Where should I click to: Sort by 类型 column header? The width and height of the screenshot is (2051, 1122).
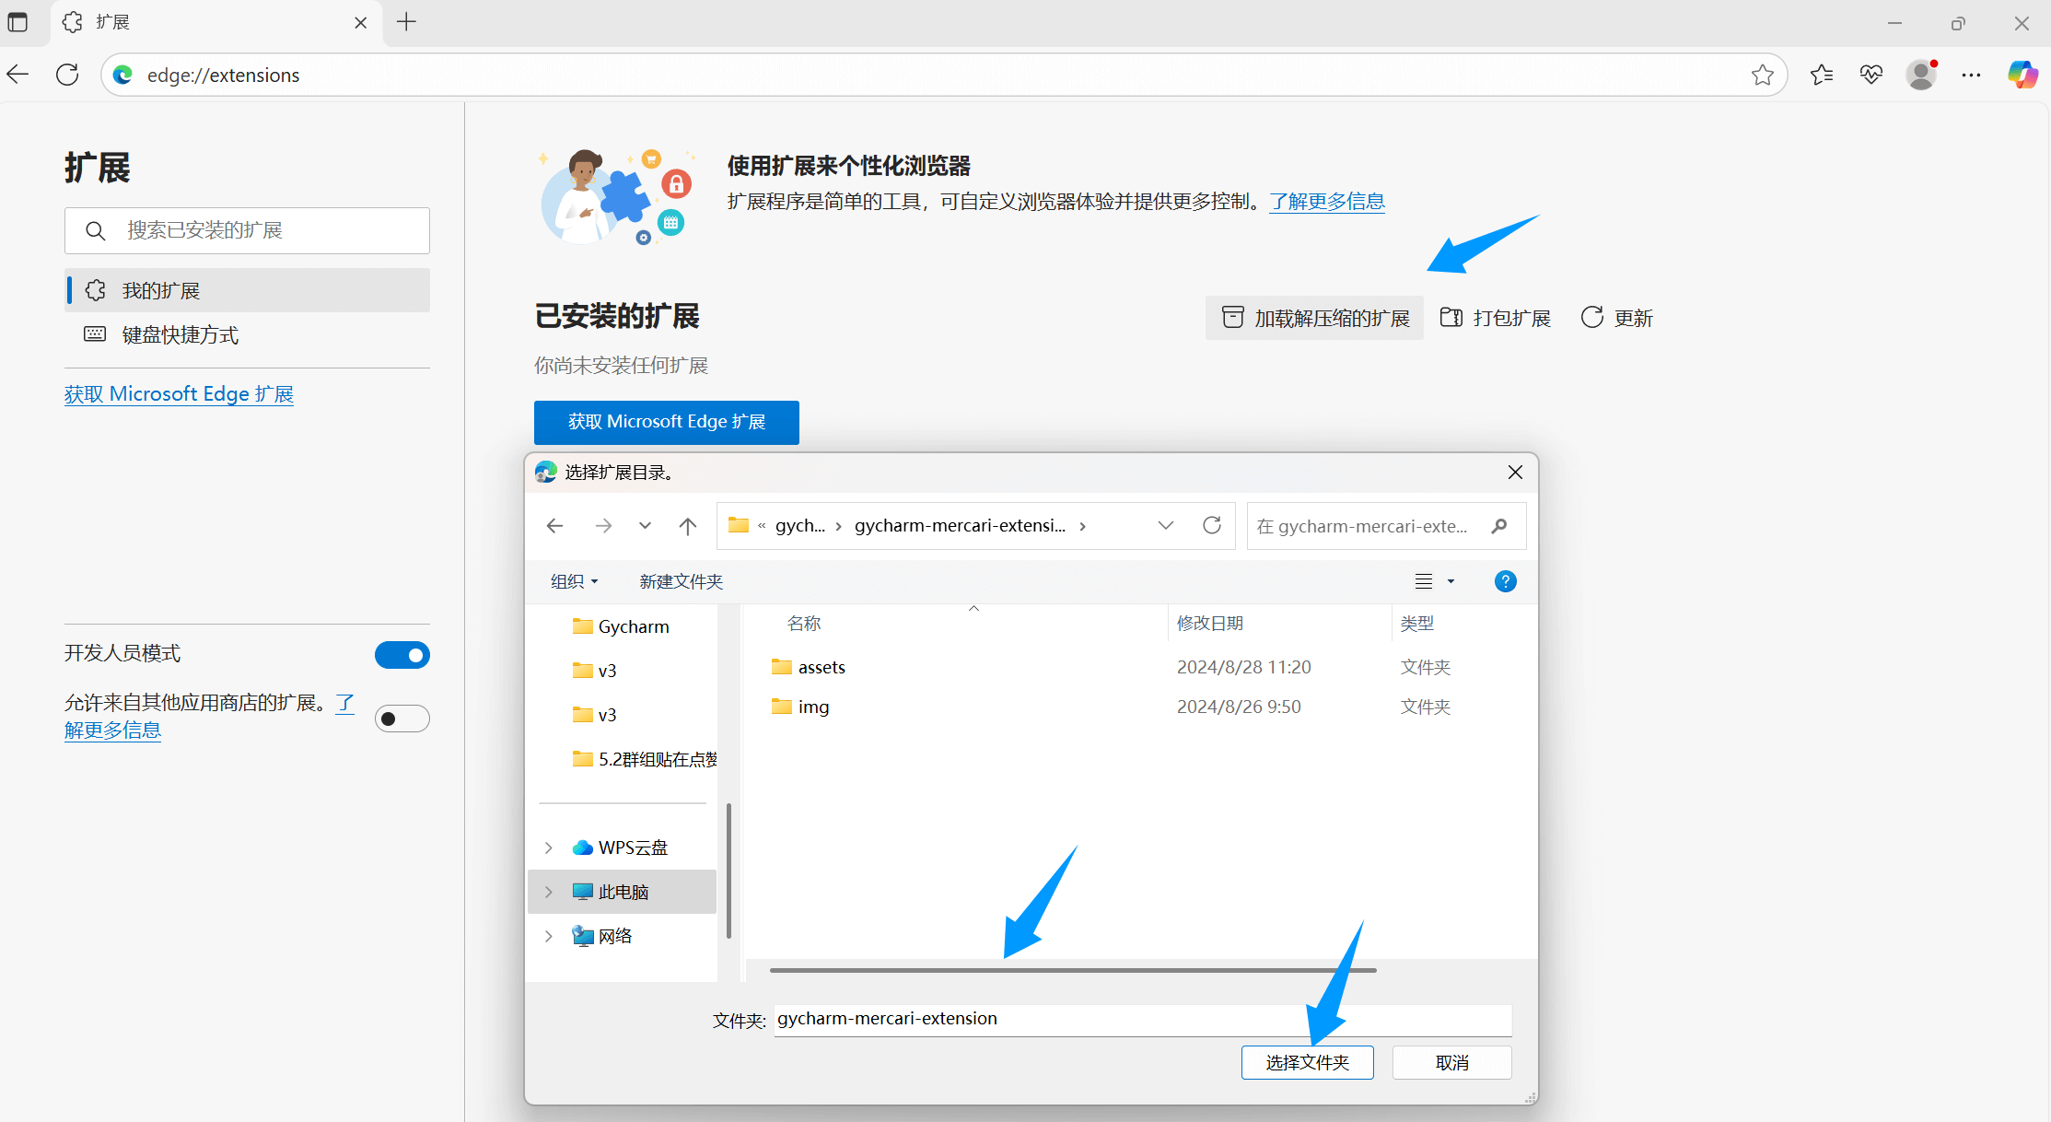[x=1416, y=624]
